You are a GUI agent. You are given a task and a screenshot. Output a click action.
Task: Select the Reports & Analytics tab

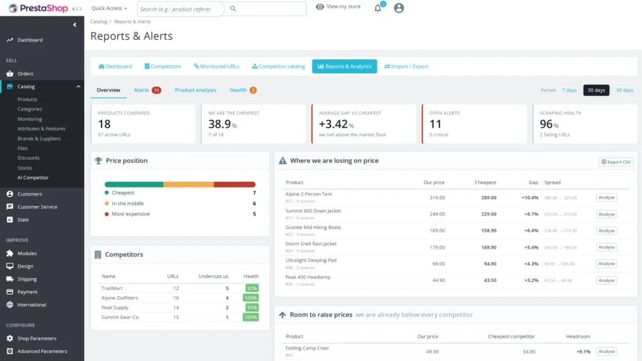(x=344, y=66)
